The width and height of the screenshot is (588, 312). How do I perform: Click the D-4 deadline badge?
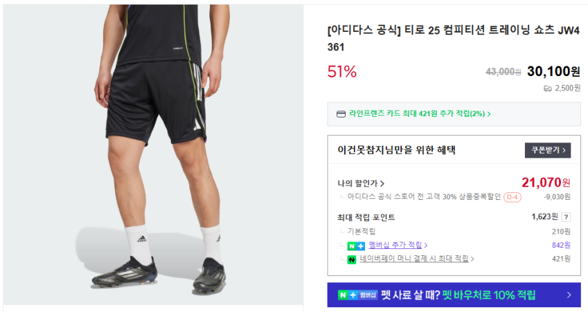(513, 197)
